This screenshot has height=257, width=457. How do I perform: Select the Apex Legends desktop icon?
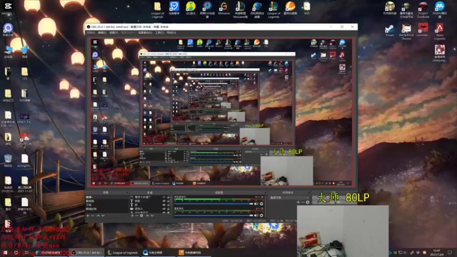pyautogui.click(x=439, y=31)
